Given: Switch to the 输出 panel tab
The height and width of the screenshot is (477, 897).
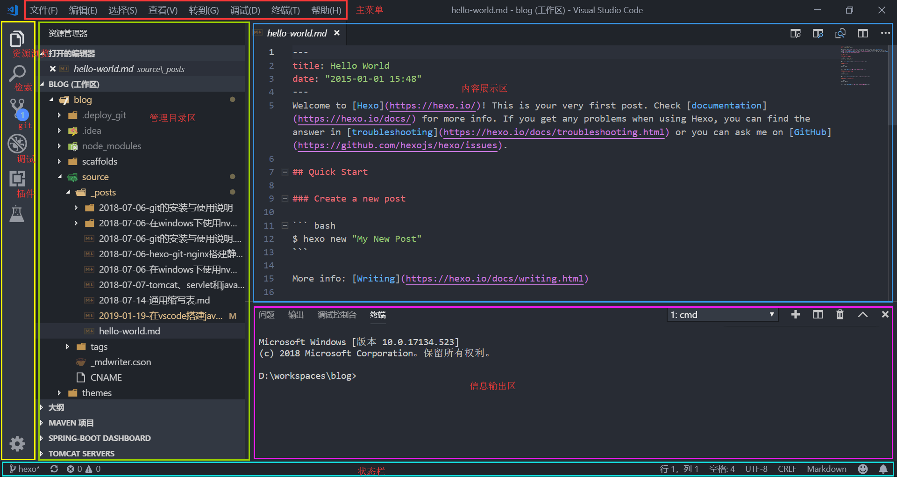Looking at the screenshot, I should 296,315.
